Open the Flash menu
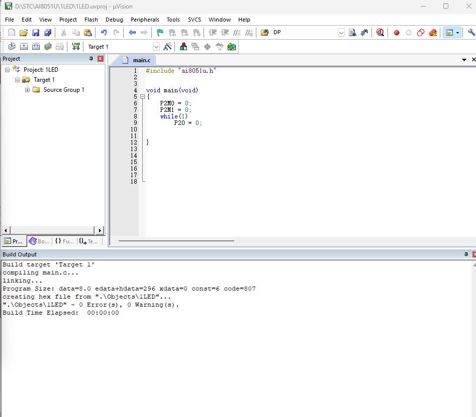 click(x=91, y=20)
